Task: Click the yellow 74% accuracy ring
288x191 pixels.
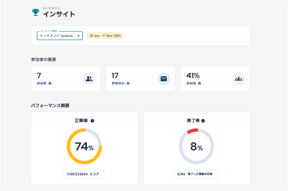Action: [84, 146]
